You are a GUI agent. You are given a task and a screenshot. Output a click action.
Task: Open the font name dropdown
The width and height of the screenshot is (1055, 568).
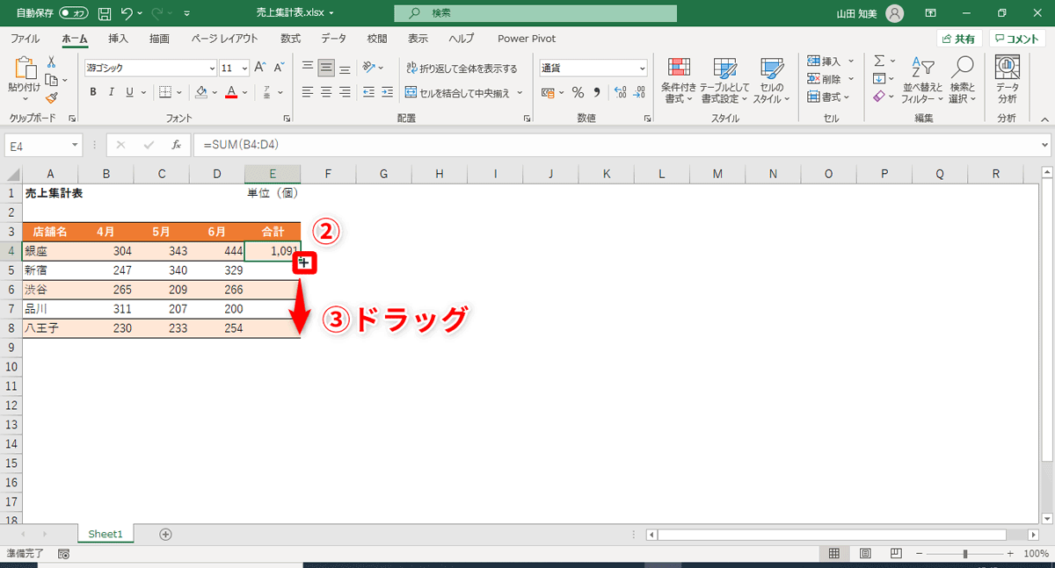click(212, 68)
